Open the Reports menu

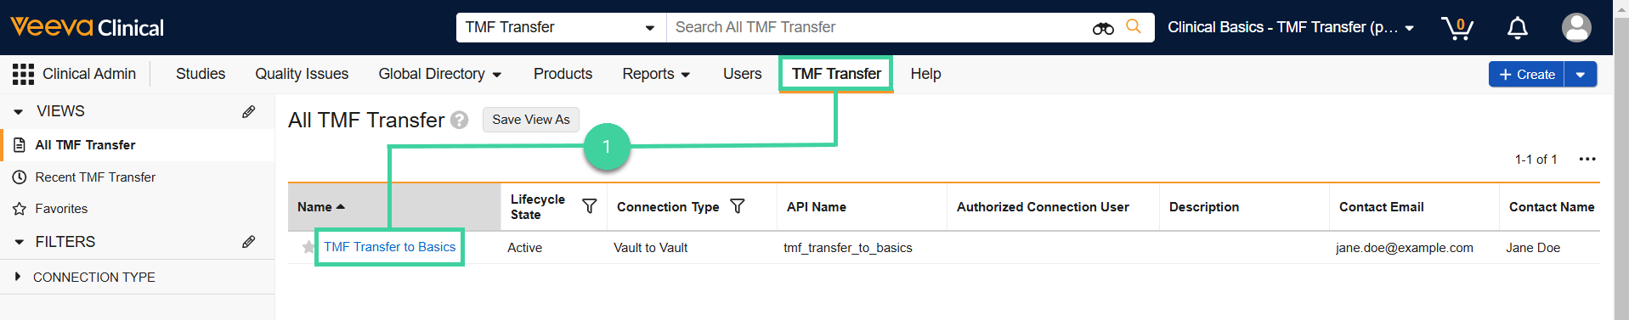(656, 74)
